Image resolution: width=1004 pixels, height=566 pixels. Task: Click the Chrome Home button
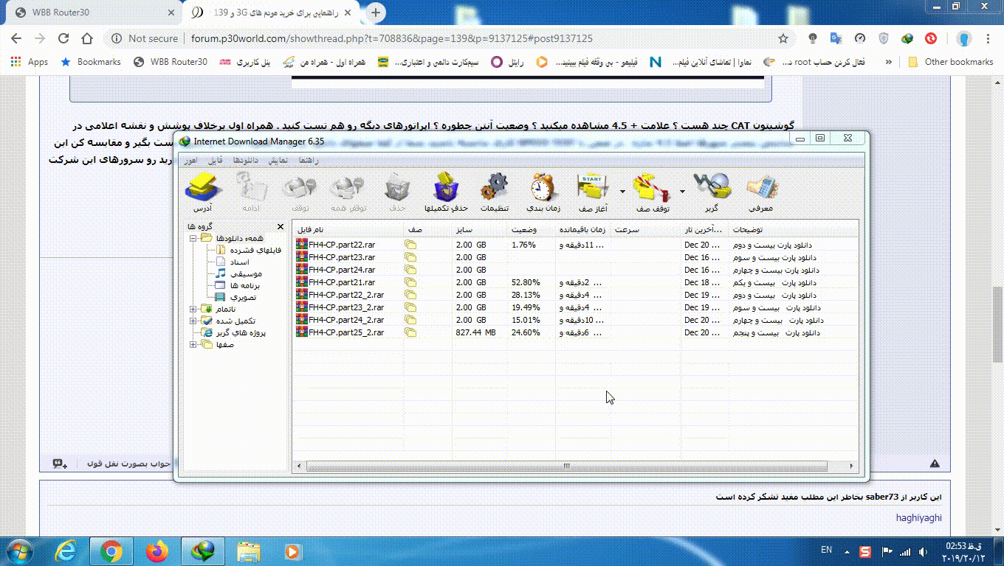pyautogui.click(x=87, y=38)
